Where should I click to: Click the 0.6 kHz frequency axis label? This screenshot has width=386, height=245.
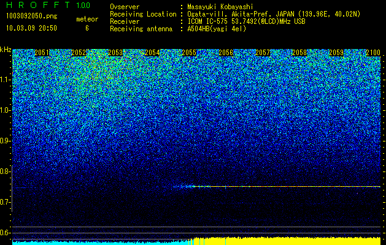click(5, 233)
